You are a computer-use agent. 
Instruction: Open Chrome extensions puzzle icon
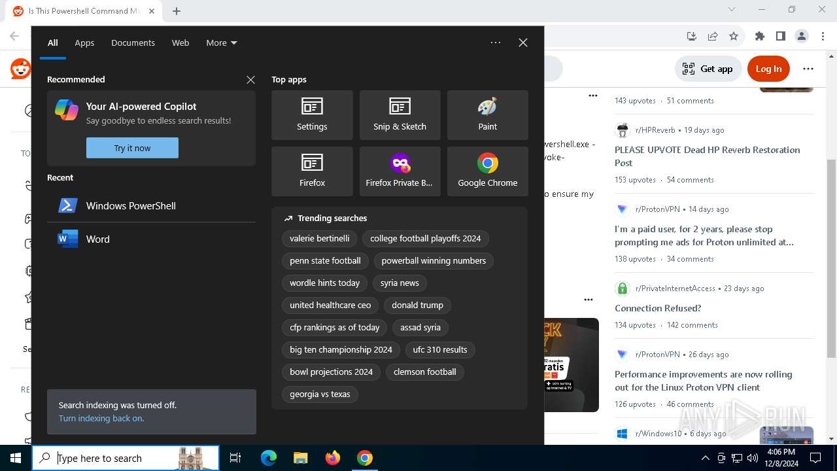(760, 36)
